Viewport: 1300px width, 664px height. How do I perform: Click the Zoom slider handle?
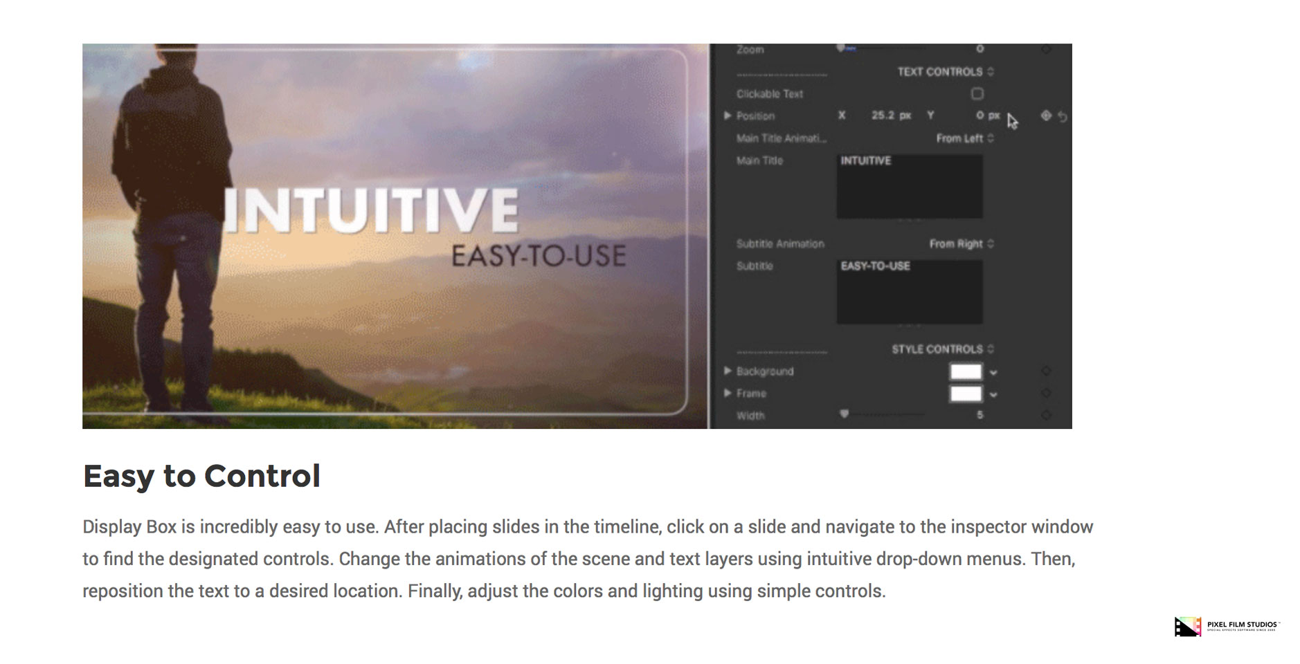[x=841, y=48]
